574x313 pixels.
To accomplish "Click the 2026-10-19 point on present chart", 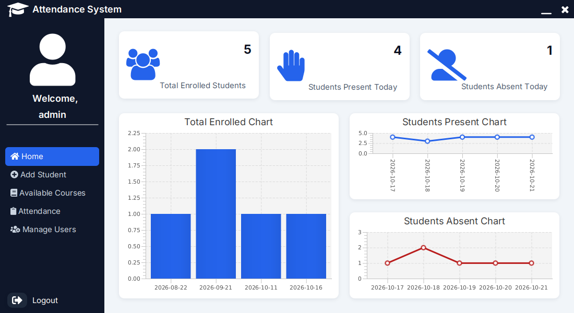I will click(462, 137).
